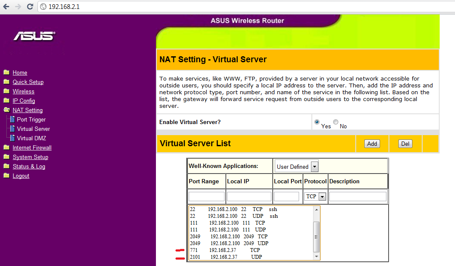Viewport: 455px width, 266px height.
Task: Click the page icon beside Virtual DMZ
Action: click(x=12, y=138)
